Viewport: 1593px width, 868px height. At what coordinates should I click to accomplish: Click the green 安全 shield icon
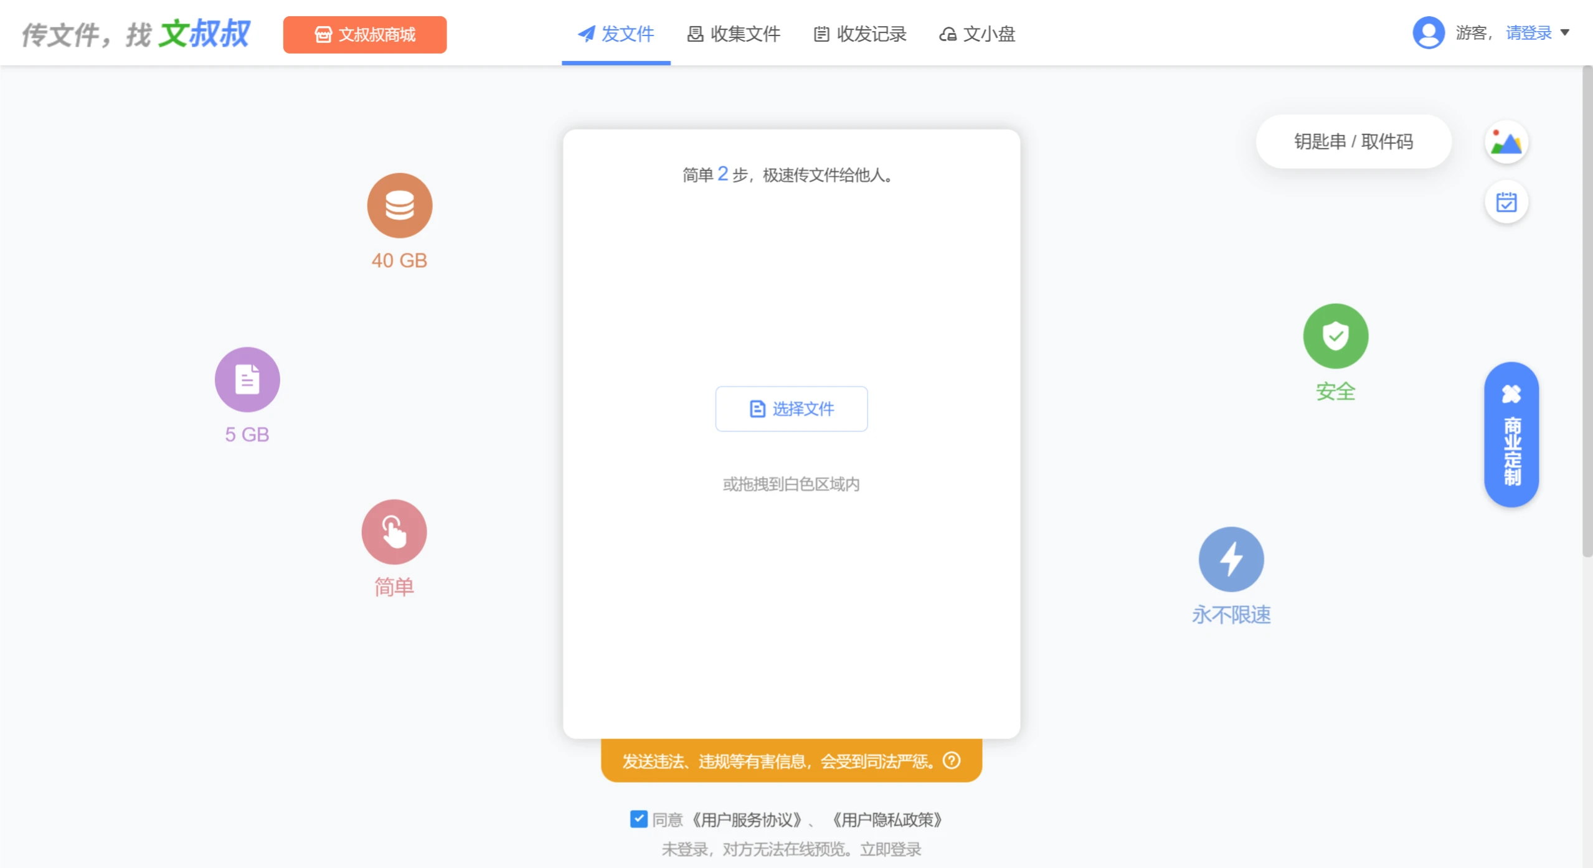coord(1335,336)
